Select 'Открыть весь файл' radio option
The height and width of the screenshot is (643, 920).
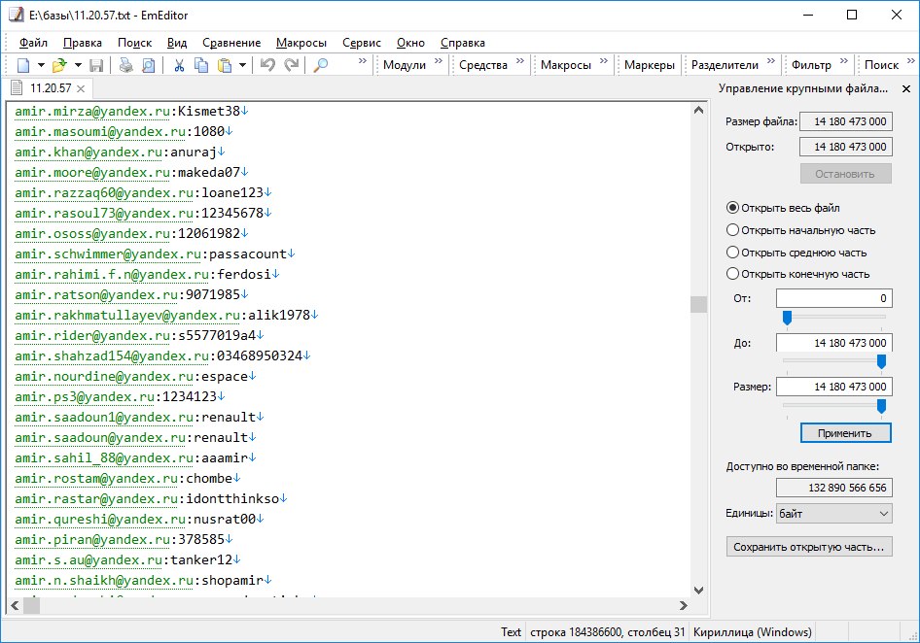point(733,208)
